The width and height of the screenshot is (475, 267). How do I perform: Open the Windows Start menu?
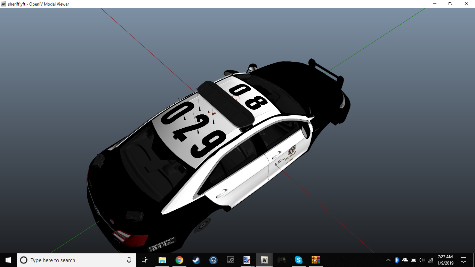(8, 260)
